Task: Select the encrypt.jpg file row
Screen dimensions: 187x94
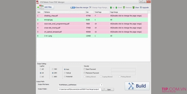Action: 92,20
